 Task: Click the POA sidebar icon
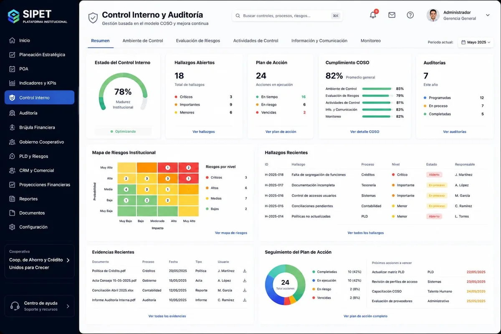pos(12,69)
